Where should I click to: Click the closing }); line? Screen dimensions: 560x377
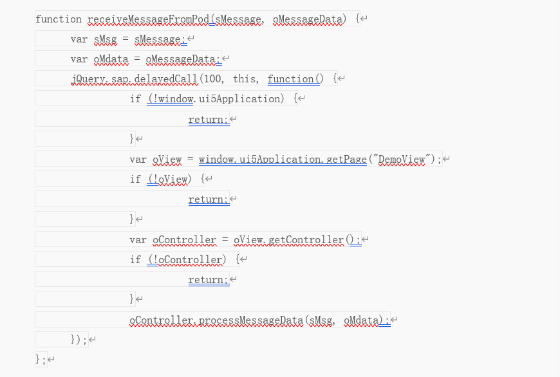coord(79,339)
